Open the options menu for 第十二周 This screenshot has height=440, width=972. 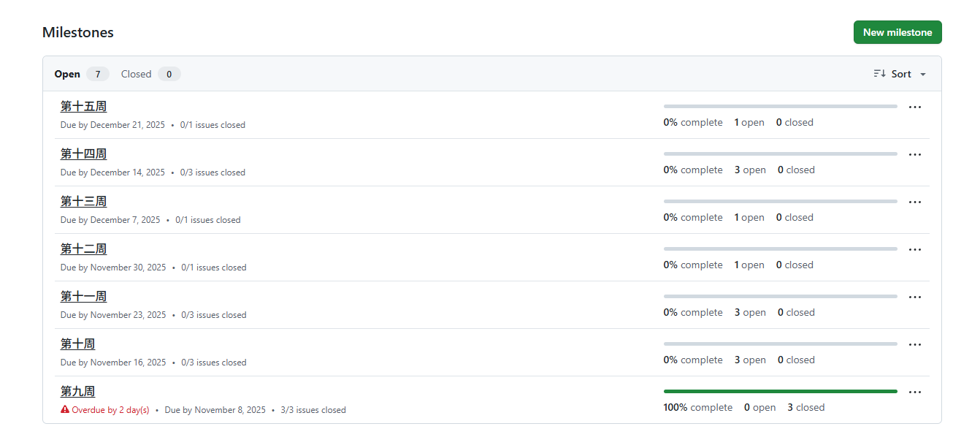pyautogui.click(x=914, y=249)
